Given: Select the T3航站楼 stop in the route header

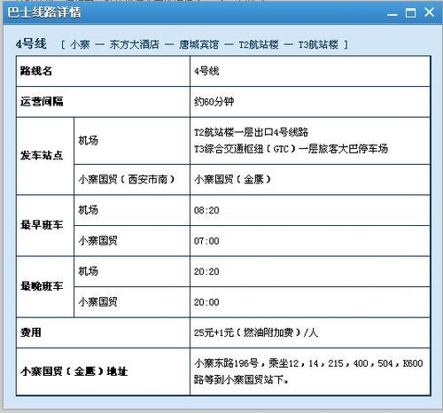Looking at the screenshot, I should (x=318, y=44).
